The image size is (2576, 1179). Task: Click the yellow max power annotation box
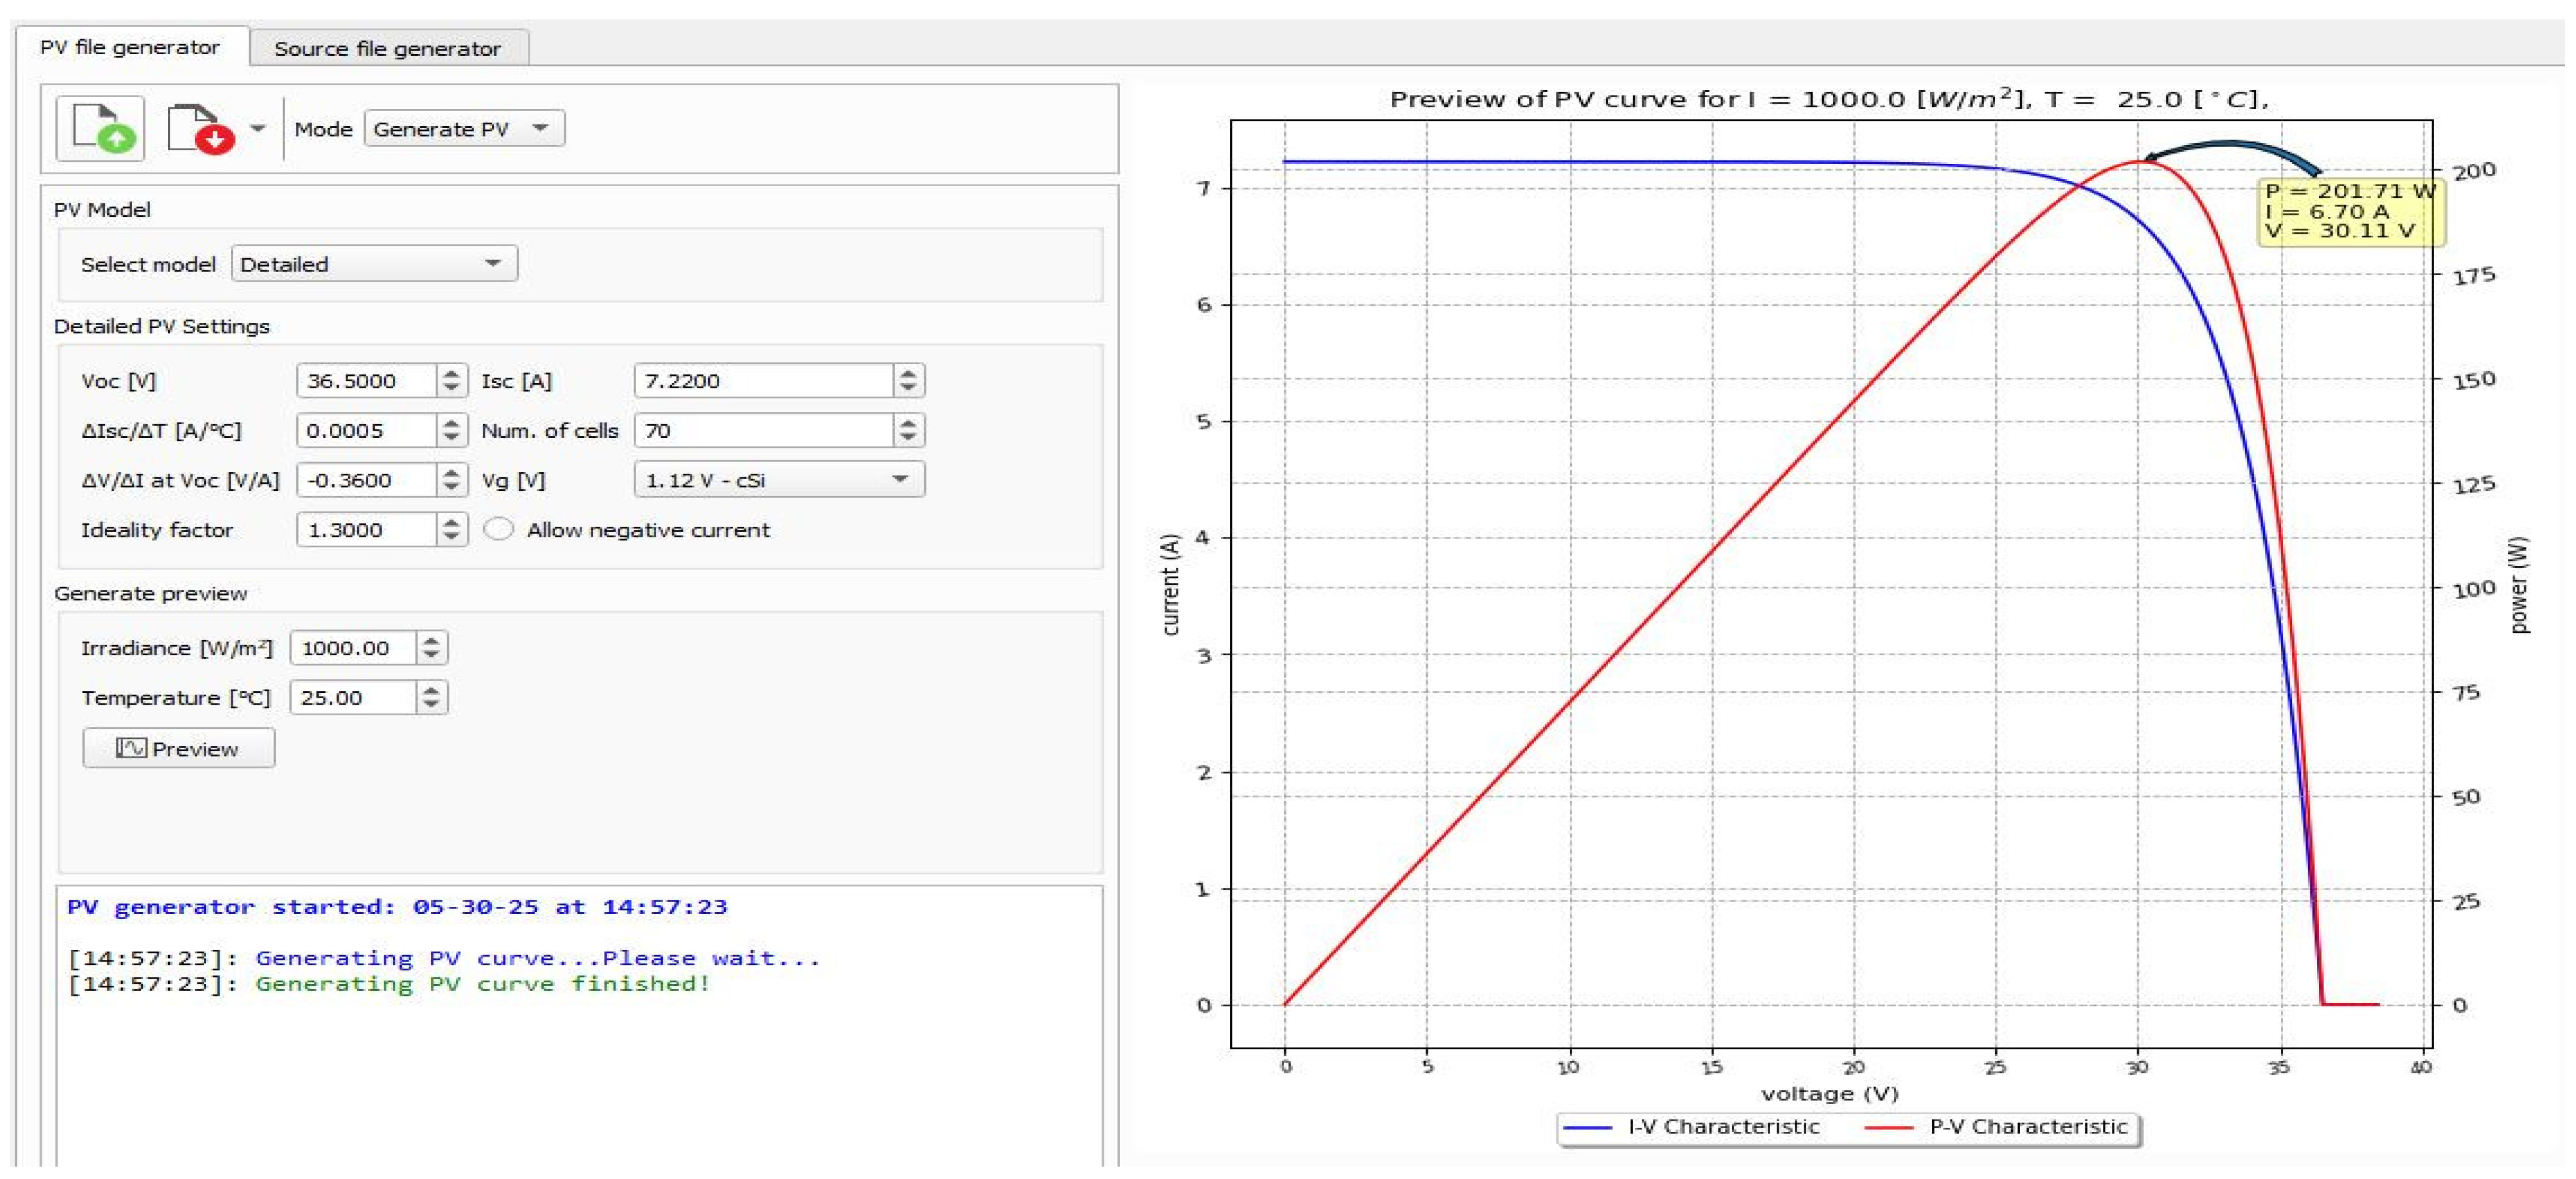2349,211
